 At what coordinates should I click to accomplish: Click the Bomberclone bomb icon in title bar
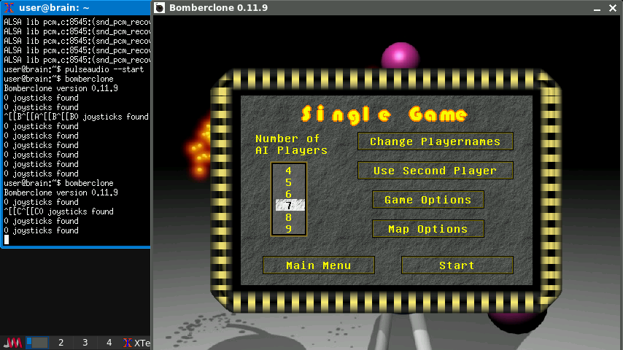point(160,8)
